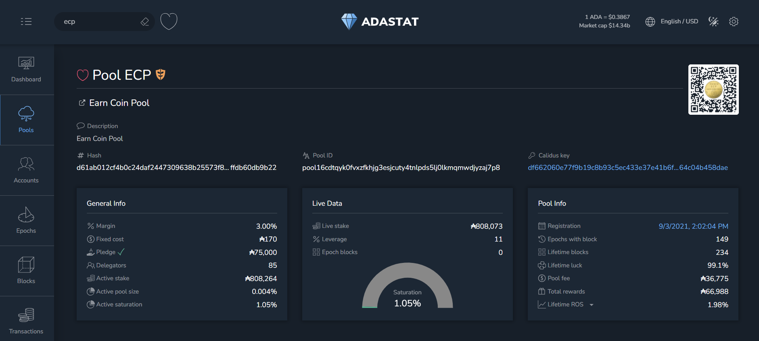Toggle the dark/light theme switch
The width and height of the screenshot is (759, 341).
[713, 22]
